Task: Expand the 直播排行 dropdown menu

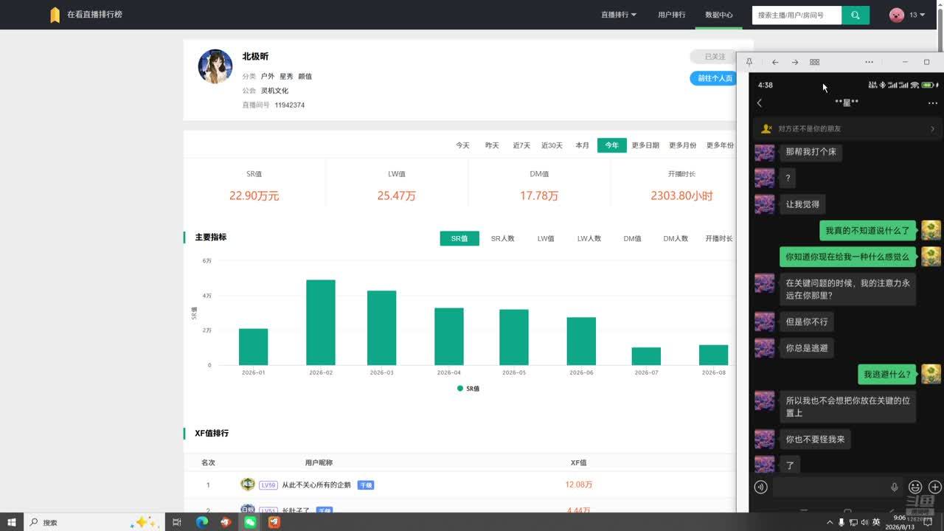Action: pyautogui.click(x=618, y=15)
